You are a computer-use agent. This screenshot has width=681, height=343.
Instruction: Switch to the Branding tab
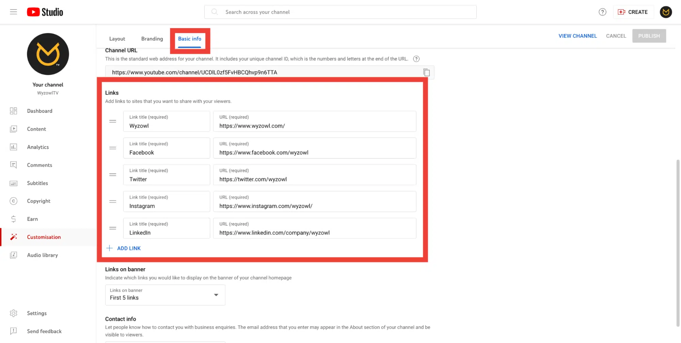pyautogui.click(x=152, y=39)
